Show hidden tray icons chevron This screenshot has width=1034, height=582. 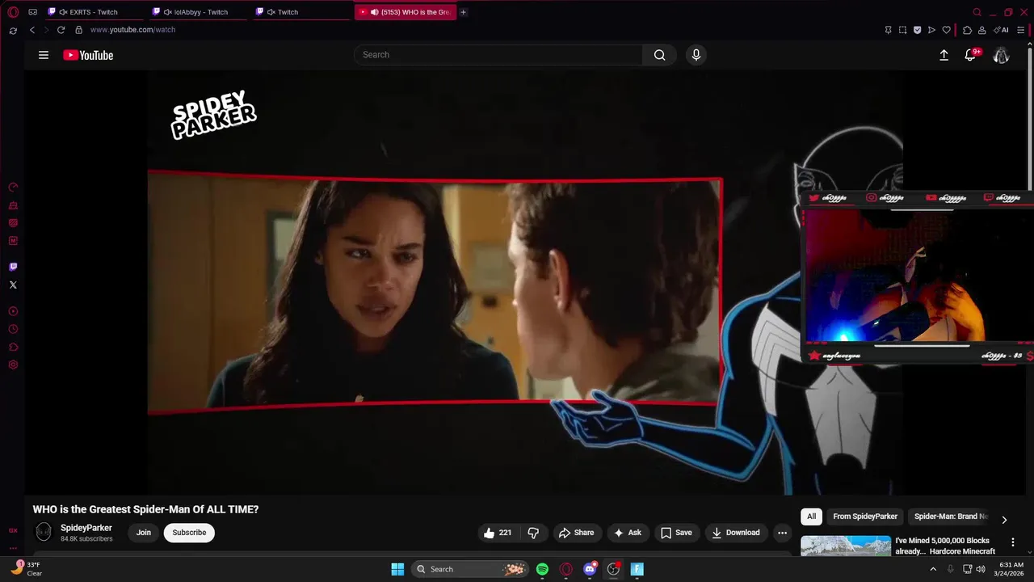pyautogui.click(x=933, y=569)
